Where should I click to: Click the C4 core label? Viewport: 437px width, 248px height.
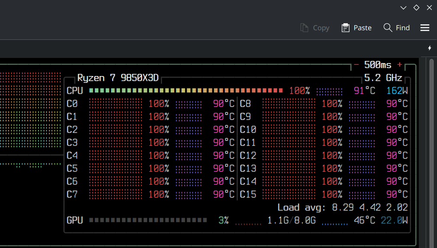(72, 156)
